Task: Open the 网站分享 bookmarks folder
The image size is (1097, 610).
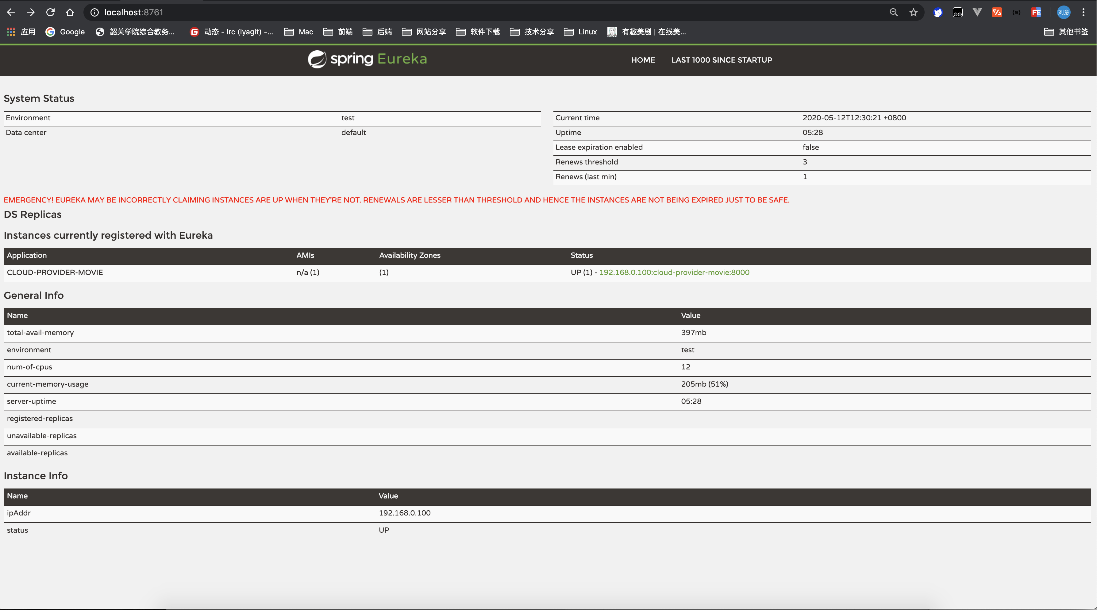Action: pyautogui.click(x=424, y=32)
